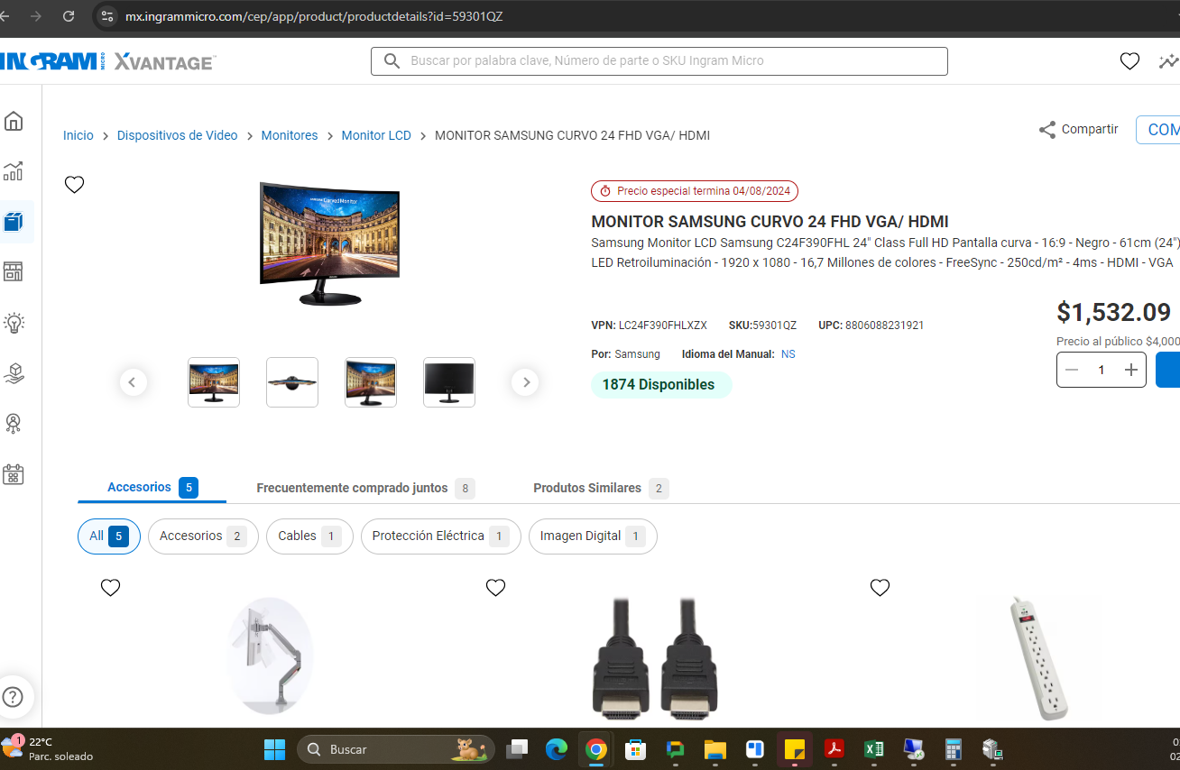Open the partner network sidebar icon
This screenshot has height=770, width=1180.
point(14,423)
